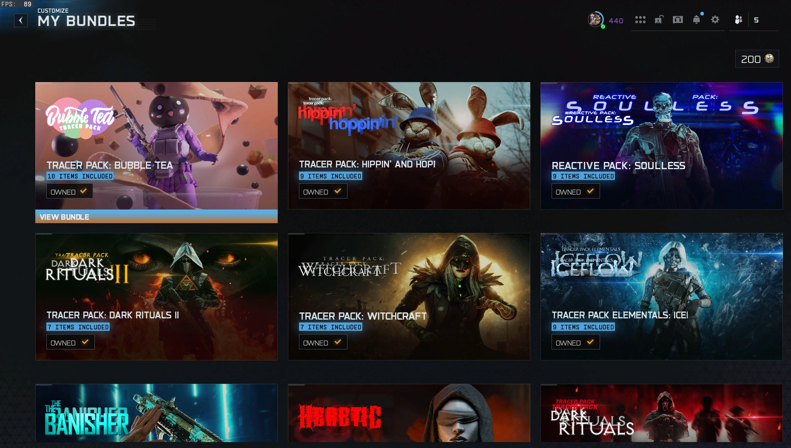Open the 200 COD Points balance box
This screenshot has height=448, width=791.
click(757, 59)
